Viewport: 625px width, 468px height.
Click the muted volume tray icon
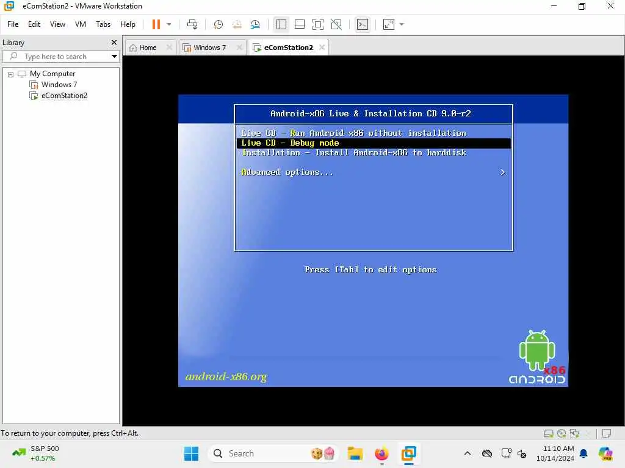[522, 453]
